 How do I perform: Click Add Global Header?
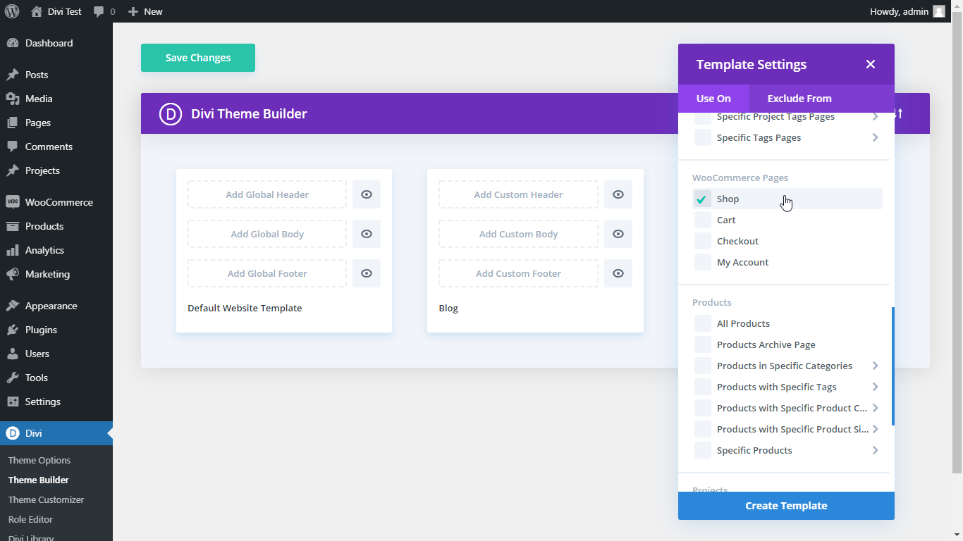pyautogui.click(x=267, y=194)
